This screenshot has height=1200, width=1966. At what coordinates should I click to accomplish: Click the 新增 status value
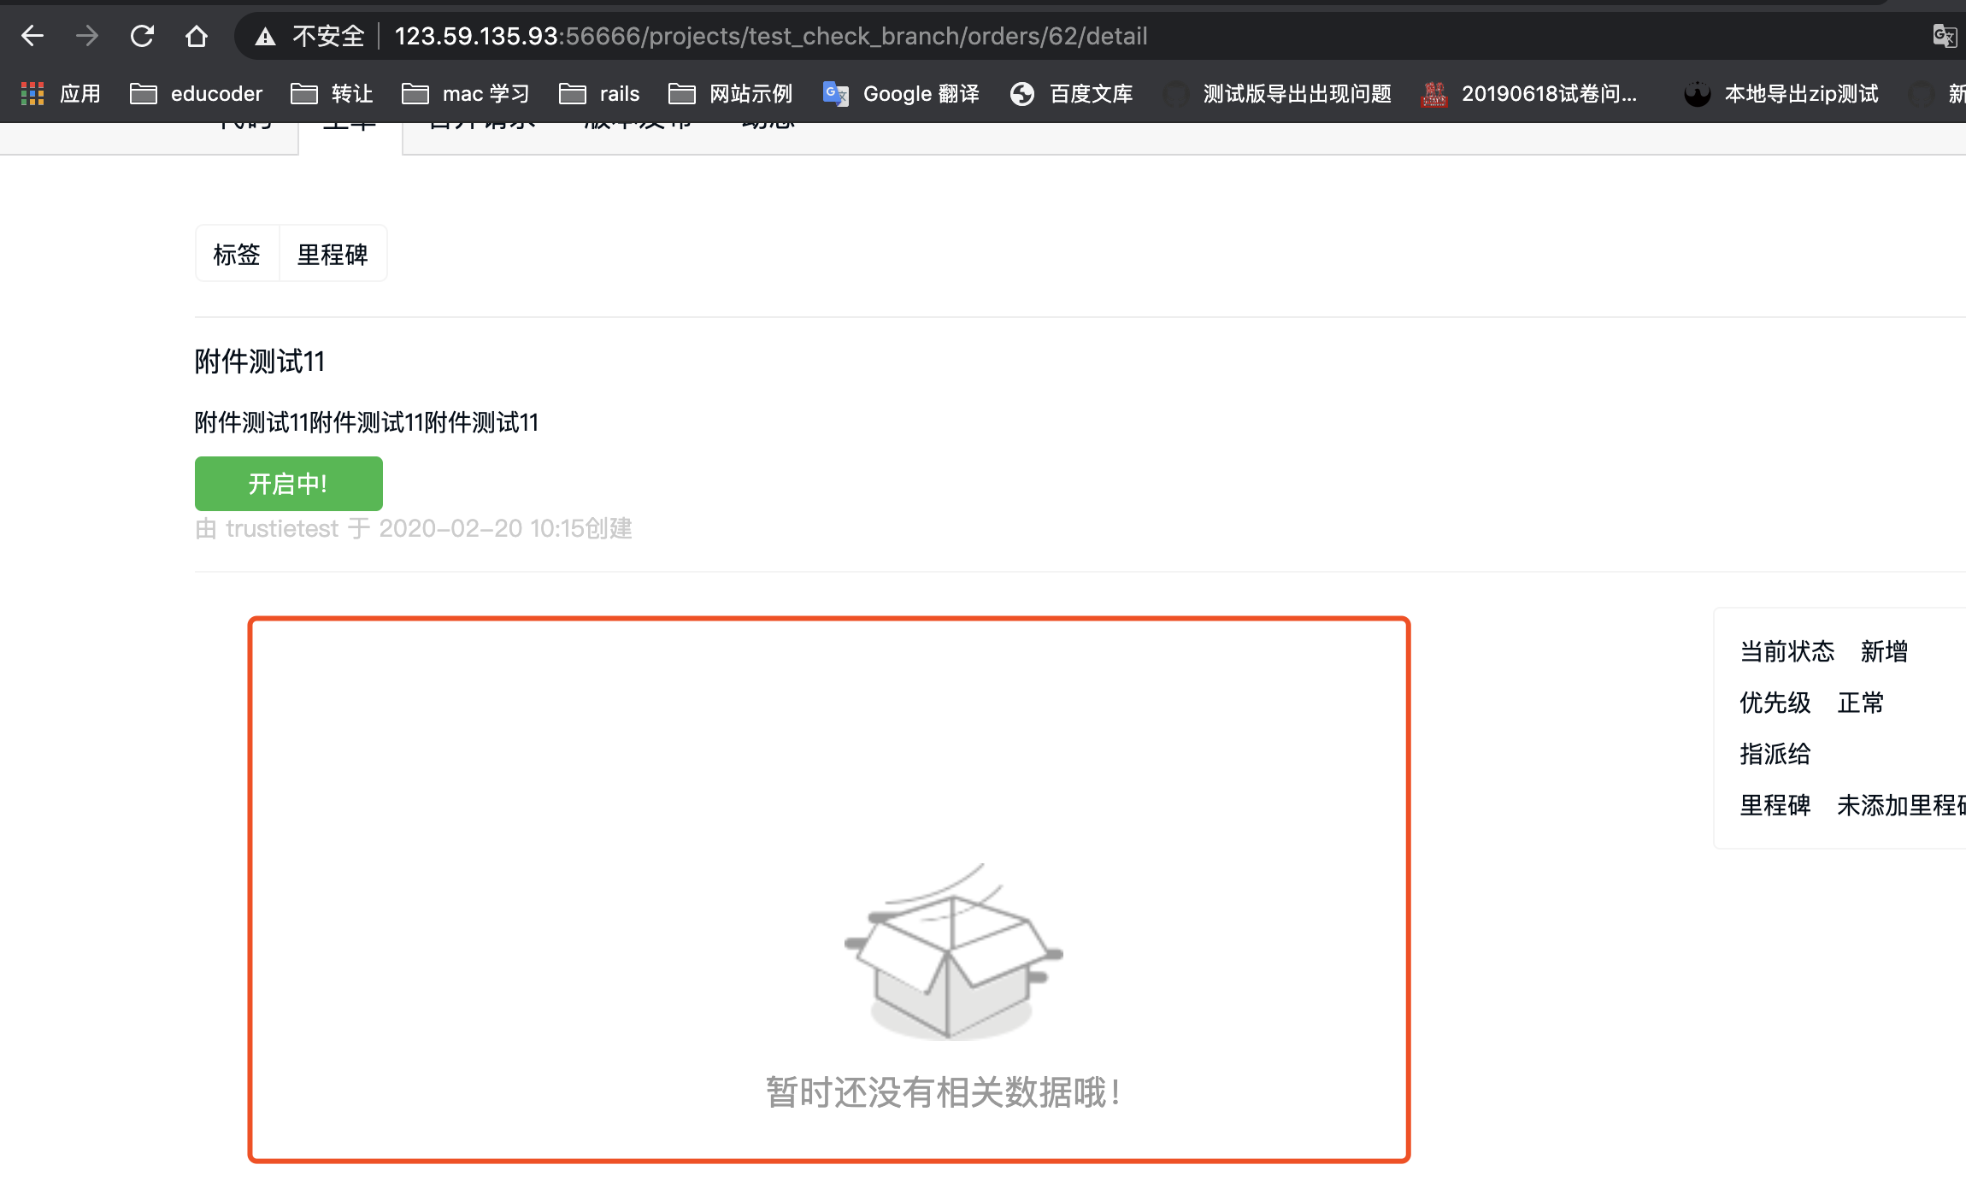click(1884, 651)
